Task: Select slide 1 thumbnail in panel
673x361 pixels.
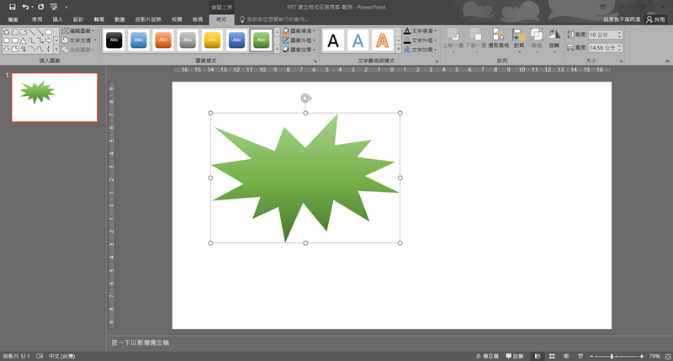Action: pos(54,97)
